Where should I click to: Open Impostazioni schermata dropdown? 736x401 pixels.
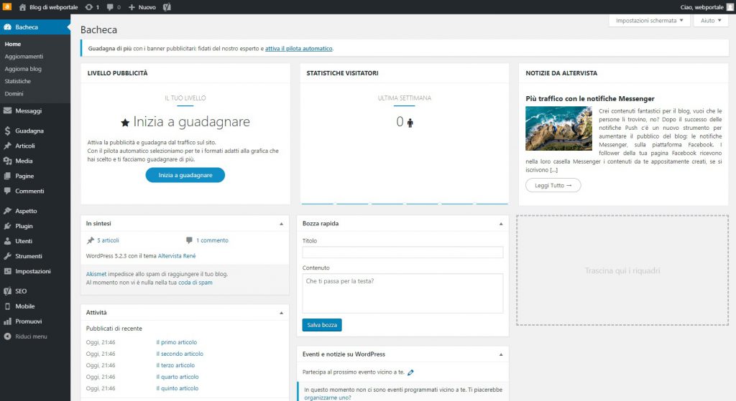(649, 21)
